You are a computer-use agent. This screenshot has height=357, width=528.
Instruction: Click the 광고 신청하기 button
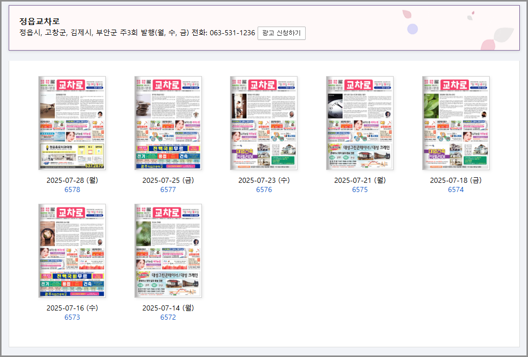coord(282,33)
